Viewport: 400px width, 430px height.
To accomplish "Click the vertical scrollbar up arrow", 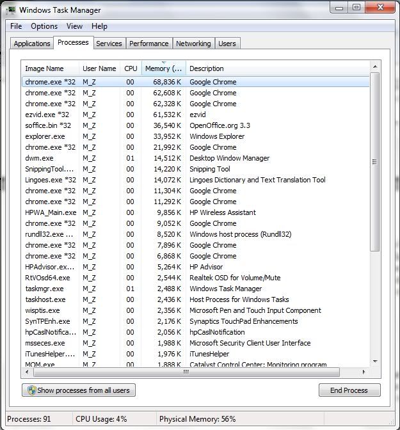I will (375, 67).
